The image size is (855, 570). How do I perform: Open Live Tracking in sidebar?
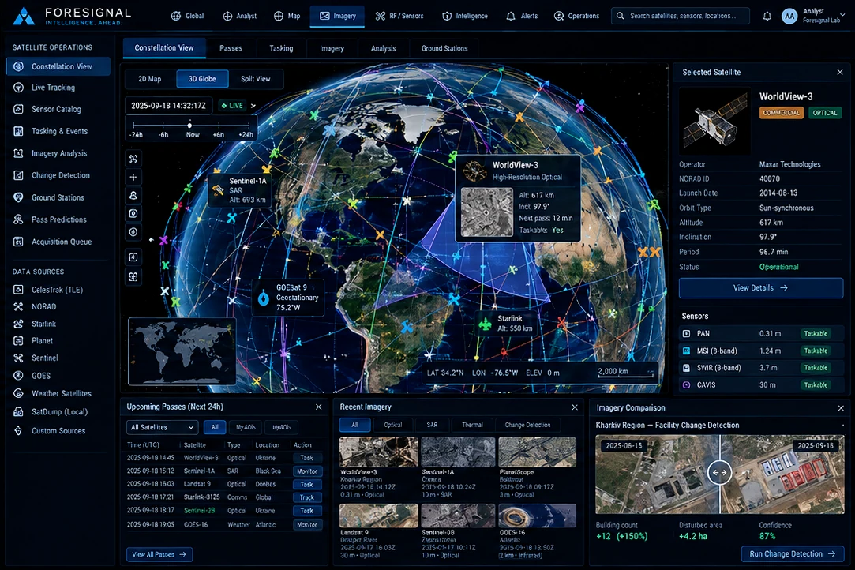click(53, 88)
